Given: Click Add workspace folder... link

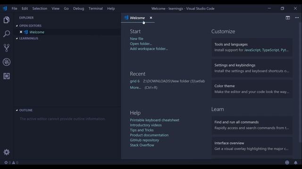Looking at the screenshot, I should pos(149,49).
